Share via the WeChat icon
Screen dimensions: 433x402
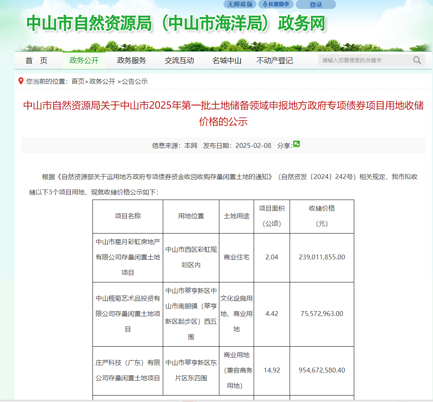296,144
